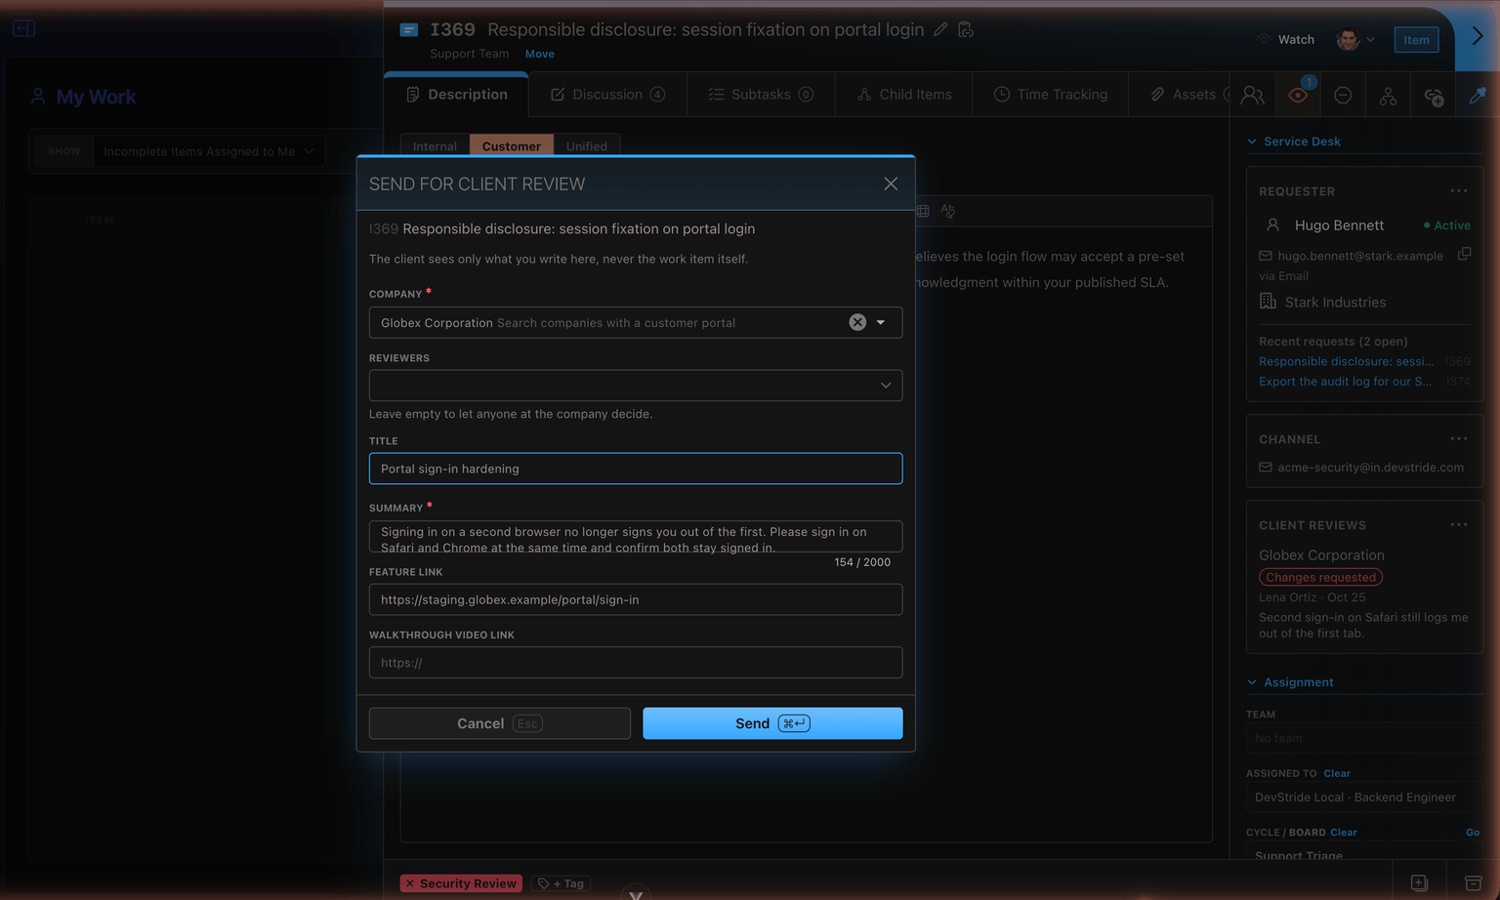Open the Subtasks tab
1500x900 pixels.
click(761, 95)
